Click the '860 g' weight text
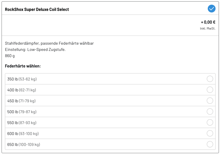The image size is (221, 155). point(10,56)
